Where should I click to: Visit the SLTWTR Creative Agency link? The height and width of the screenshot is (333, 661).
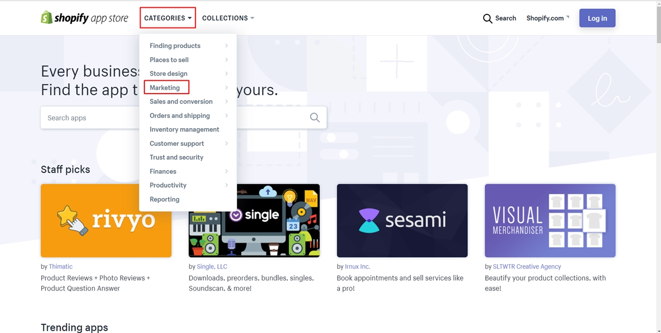(x=527, y=266)
